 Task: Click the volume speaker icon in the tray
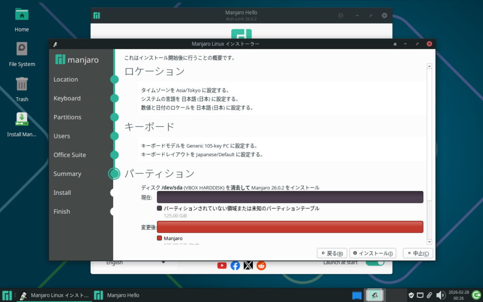(x=441, y=295)
